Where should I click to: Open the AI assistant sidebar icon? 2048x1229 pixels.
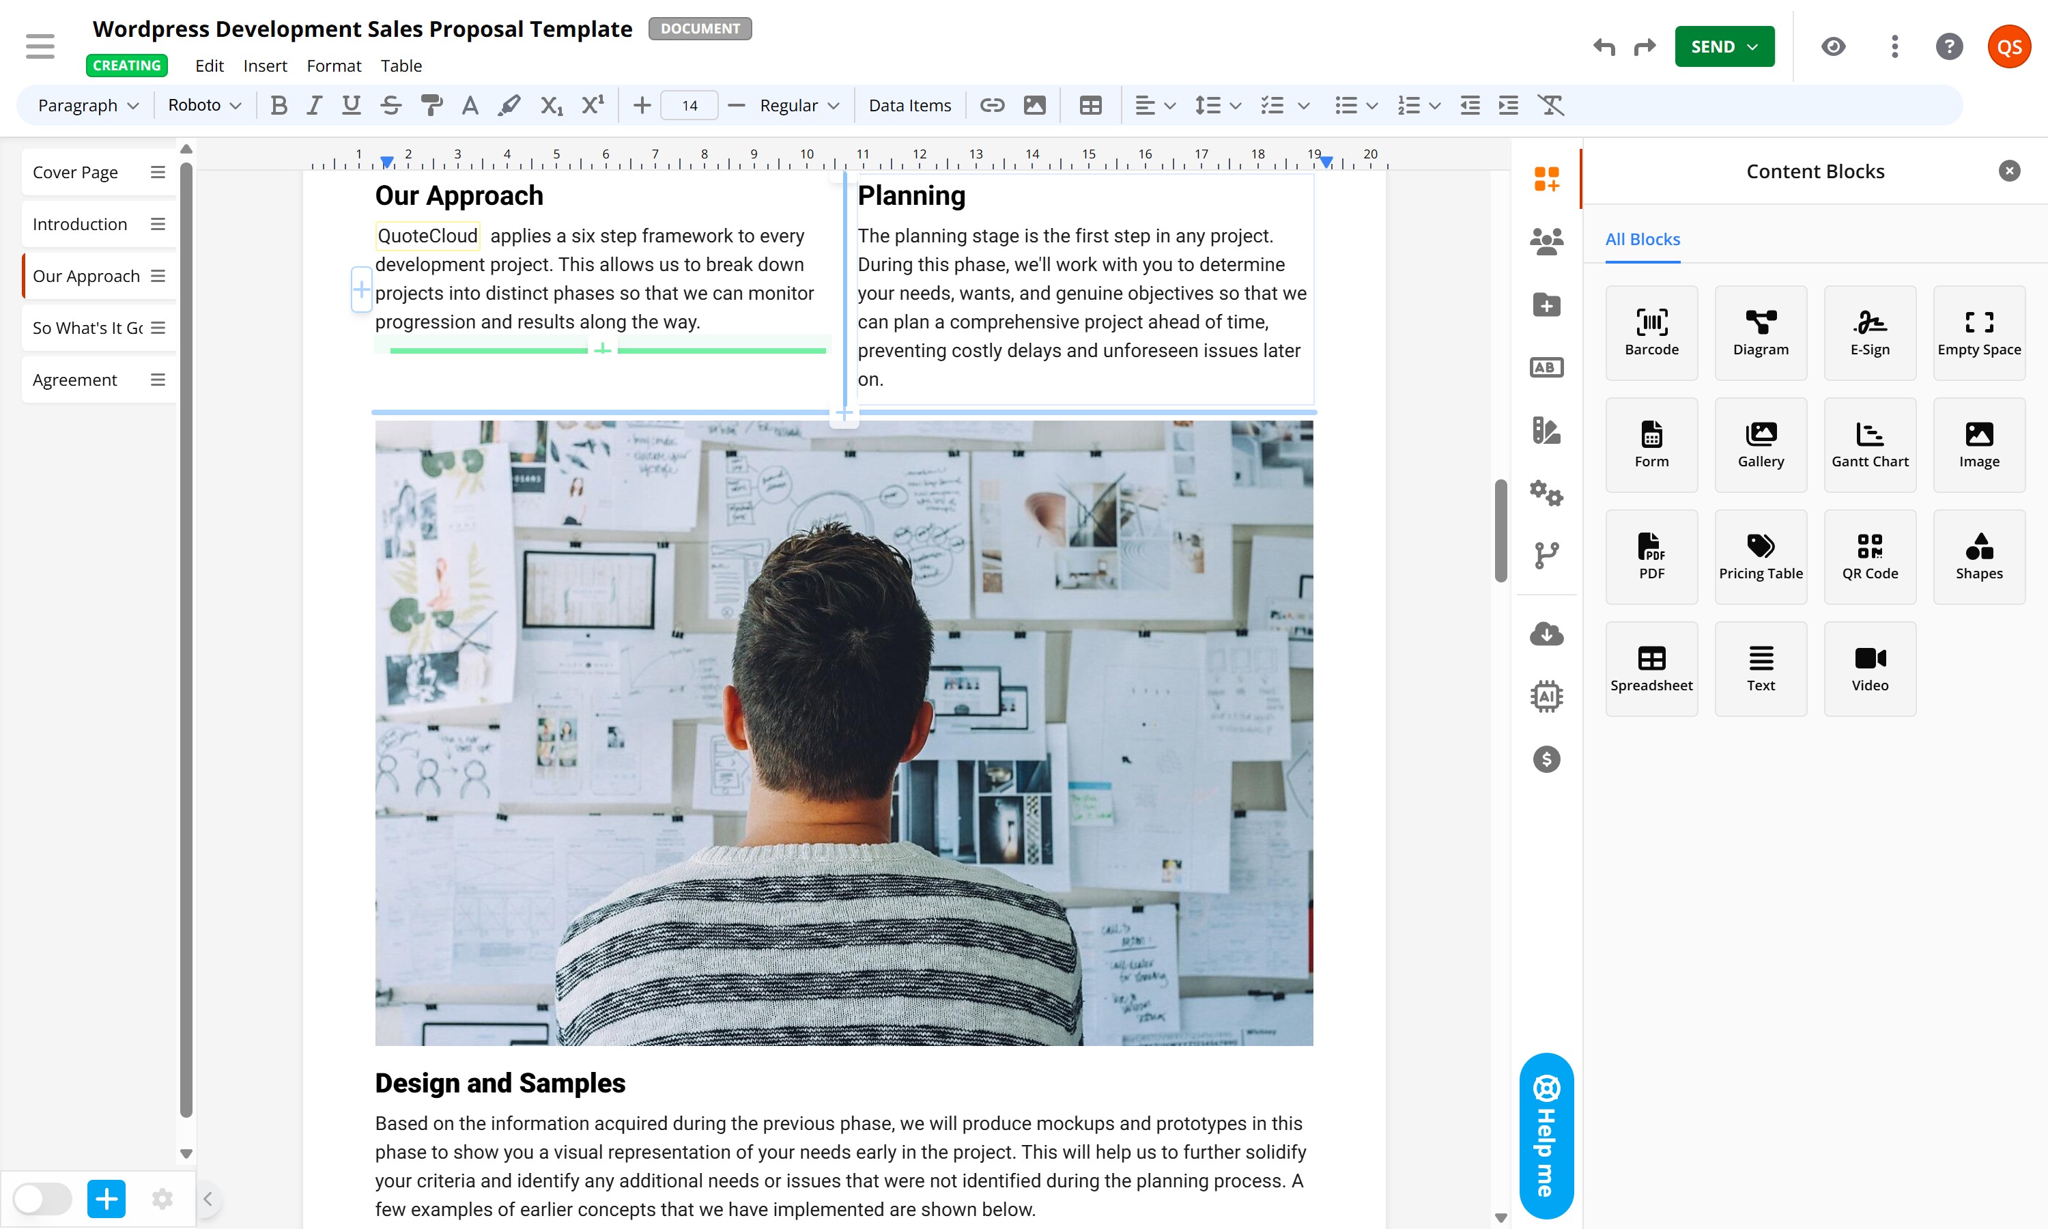tap(1546, 696)
